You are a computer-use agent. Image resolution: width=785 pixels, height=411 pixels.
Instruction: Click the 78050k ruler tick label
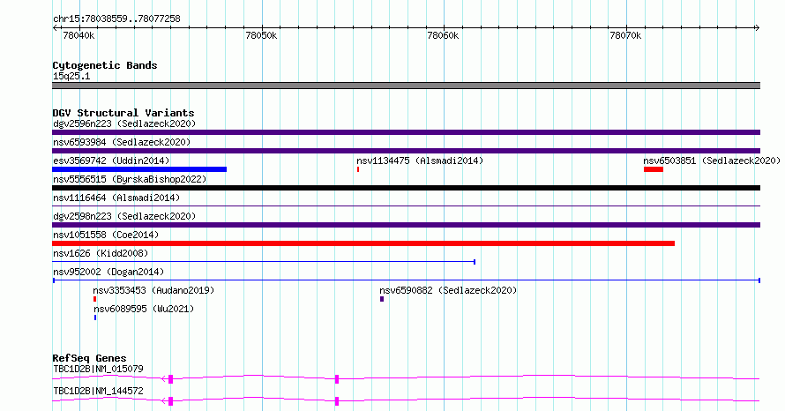click(x=261, y=35)
